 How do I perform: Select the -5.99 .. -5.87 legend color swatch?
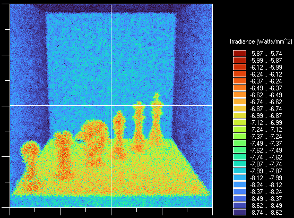[239, 60]
